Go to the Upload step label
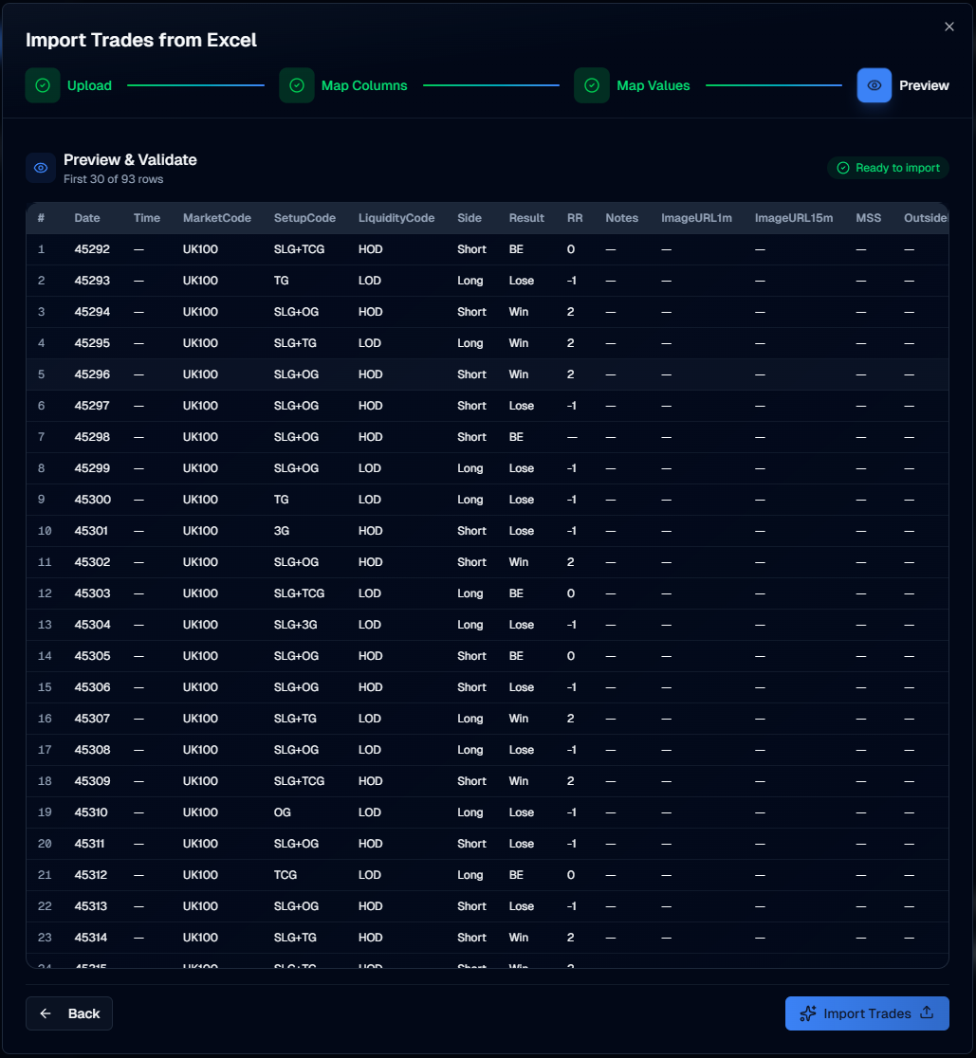 click(89, 85)
